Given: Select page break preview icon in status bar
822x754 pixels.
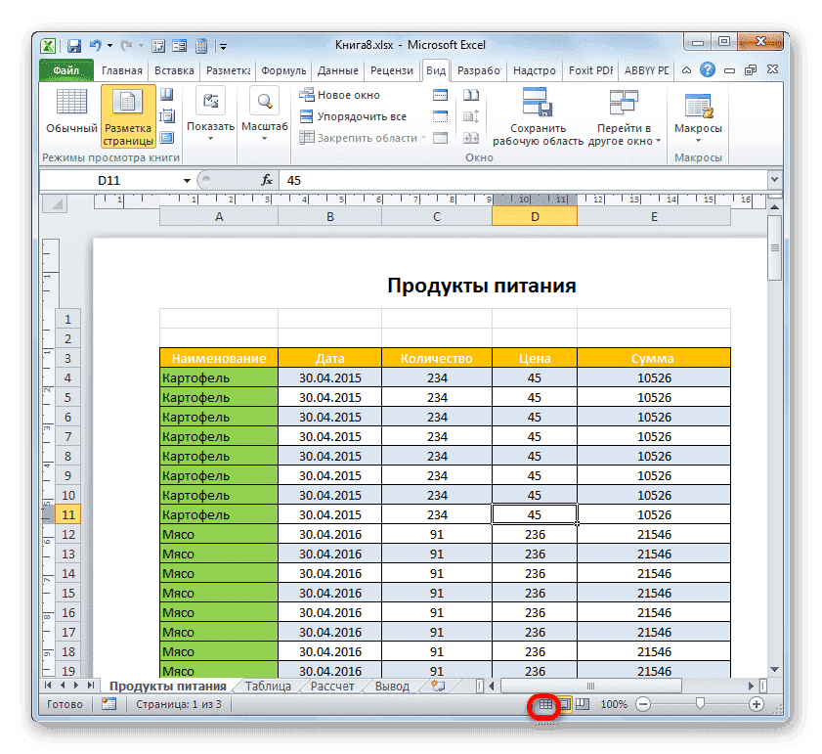Looking at the screenshot, I should click(x=582, y=704).
